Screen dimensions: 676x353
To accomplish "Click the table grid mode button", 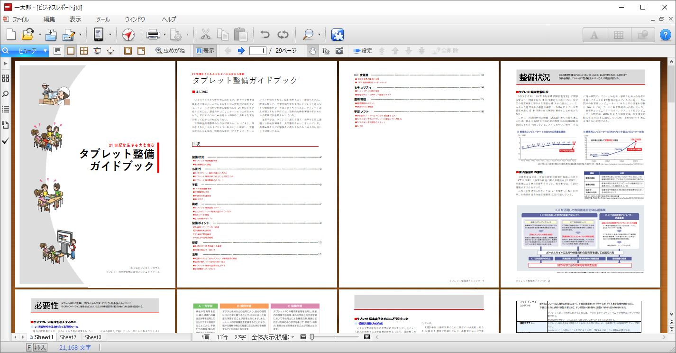I will 618,35.
